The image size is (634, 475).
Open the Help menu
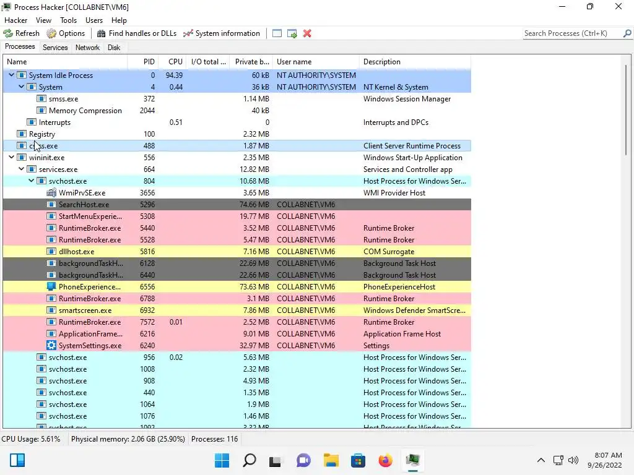coord(119,20)
